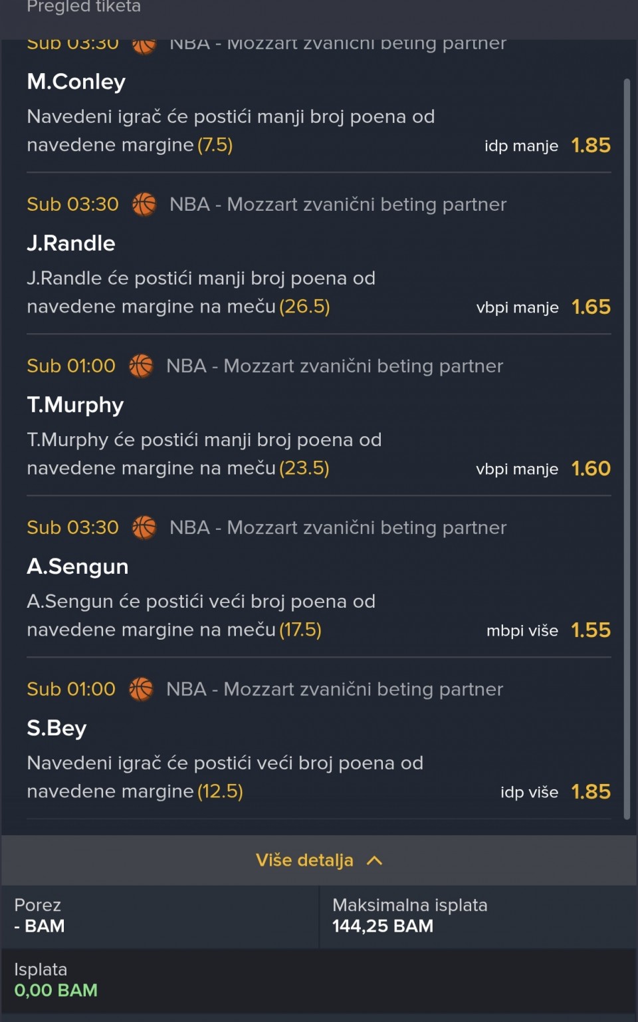Click the Pregled tiketa header title
The image size is (638, 1022).
tap(84, 7)
